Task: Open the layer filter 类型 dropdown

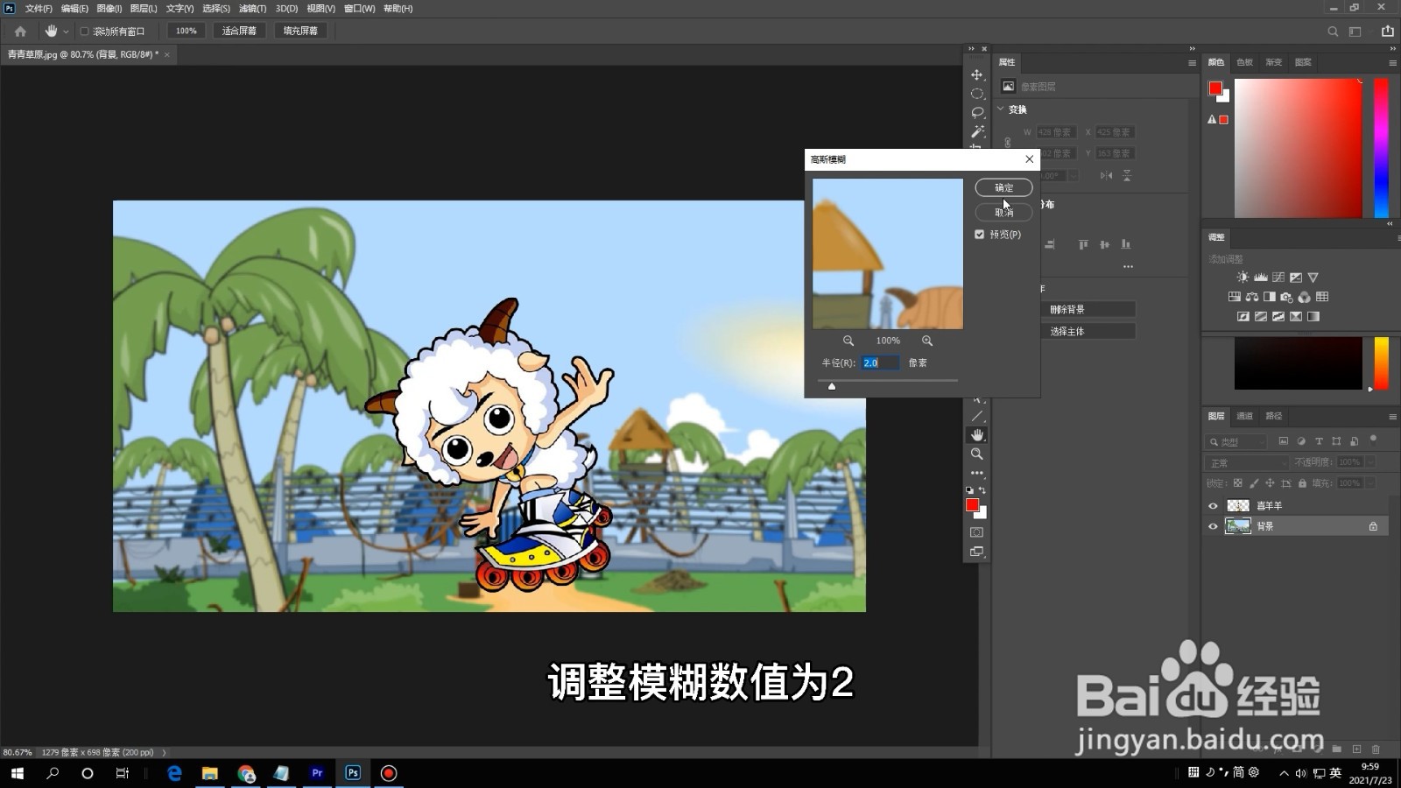Action: [1236, 441]
